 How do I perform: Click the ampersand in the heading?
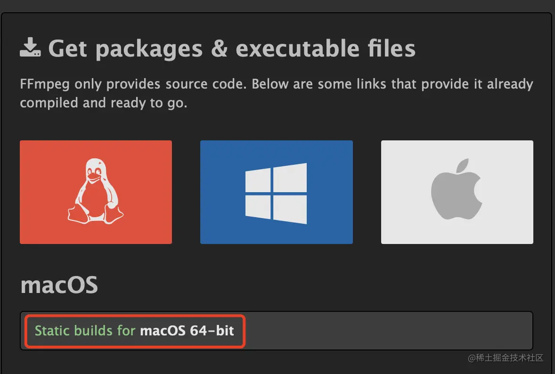pos(219,48)
